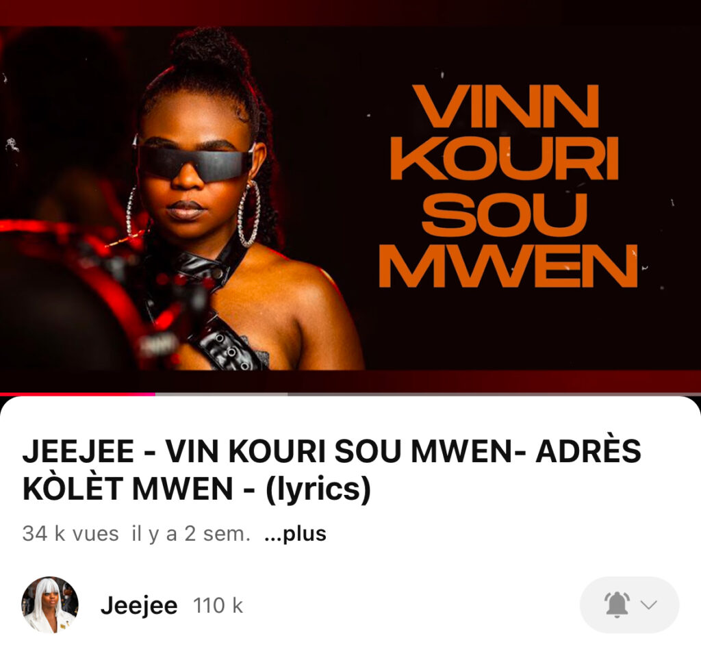Tap the JEEJEE - VIN KOURI SOU MWEN title
The width and height of the screenshot is (701, 649).
click(x=332, y=470)
